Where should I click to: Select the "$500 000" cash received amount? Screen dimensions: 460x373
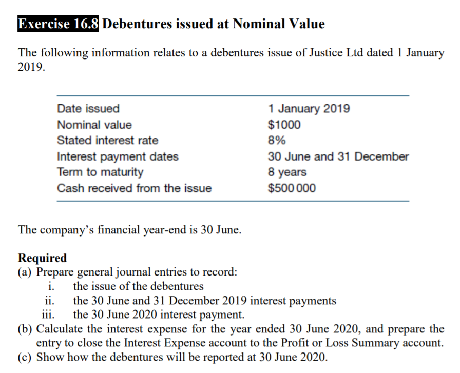(x=292, y=188)
